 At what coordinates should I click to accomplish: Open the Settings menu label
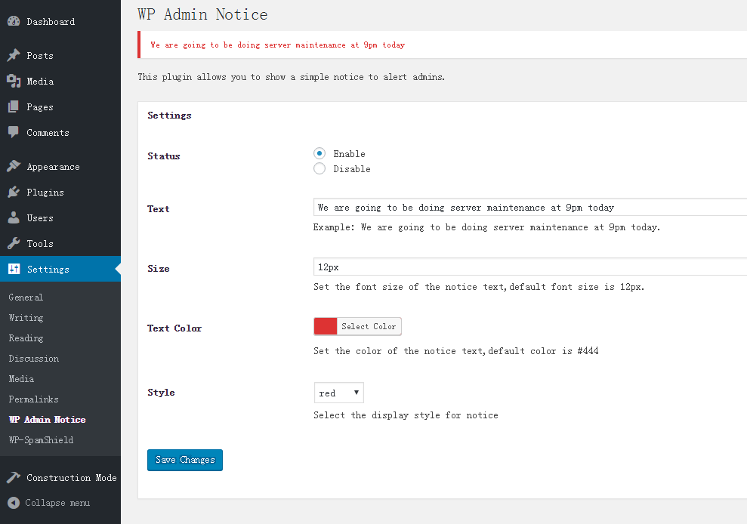click(48, 269)
